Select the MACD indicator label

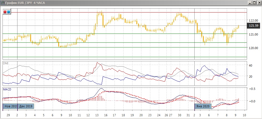[7, 89]
